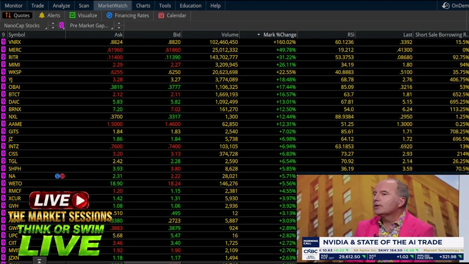This screenshot has height=264, width=469.
Task: Sort by the Volume column header
Action: click(210, 34)
